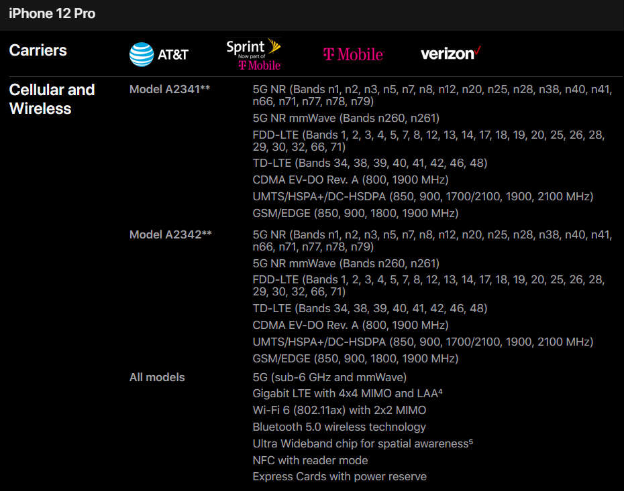624x491 pixels.
Task: Click the AT&T globe logo
Action: [x=142, y=54]
